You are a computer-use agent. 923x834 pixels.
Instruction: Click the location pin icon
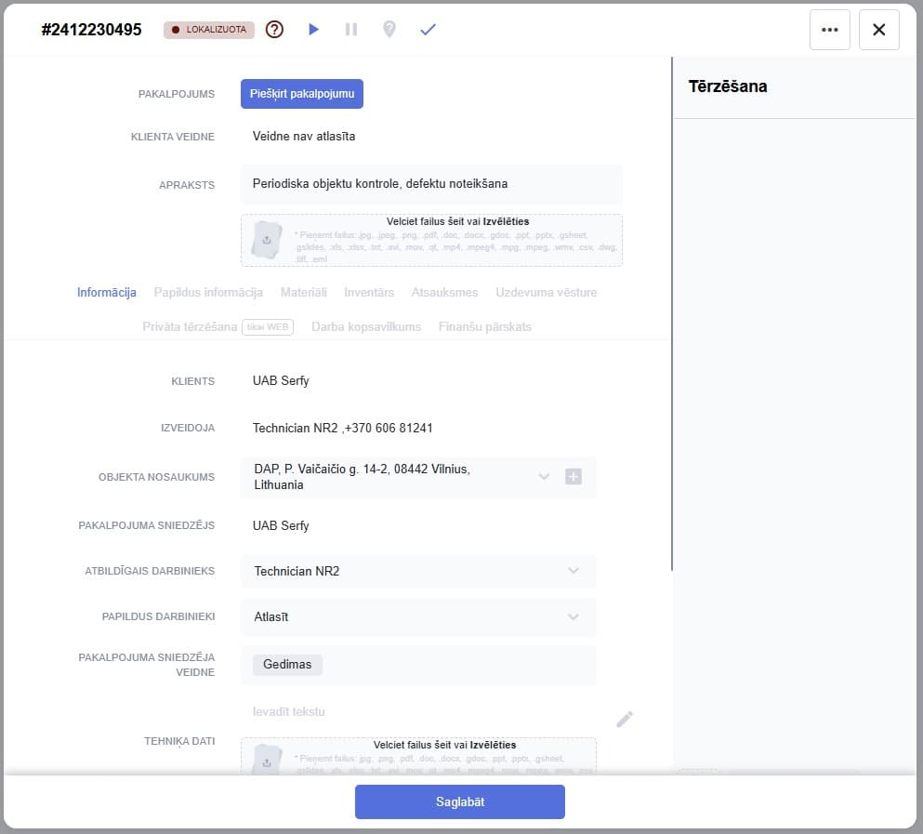(x=389, y=30)
